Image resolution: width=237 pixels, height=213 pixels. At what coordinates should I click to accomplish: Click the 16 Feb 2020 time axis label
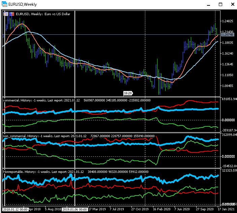click(161, 209)
